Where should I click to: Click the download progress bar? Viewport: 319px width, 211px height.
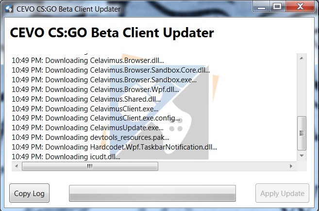tap(152, 193)
